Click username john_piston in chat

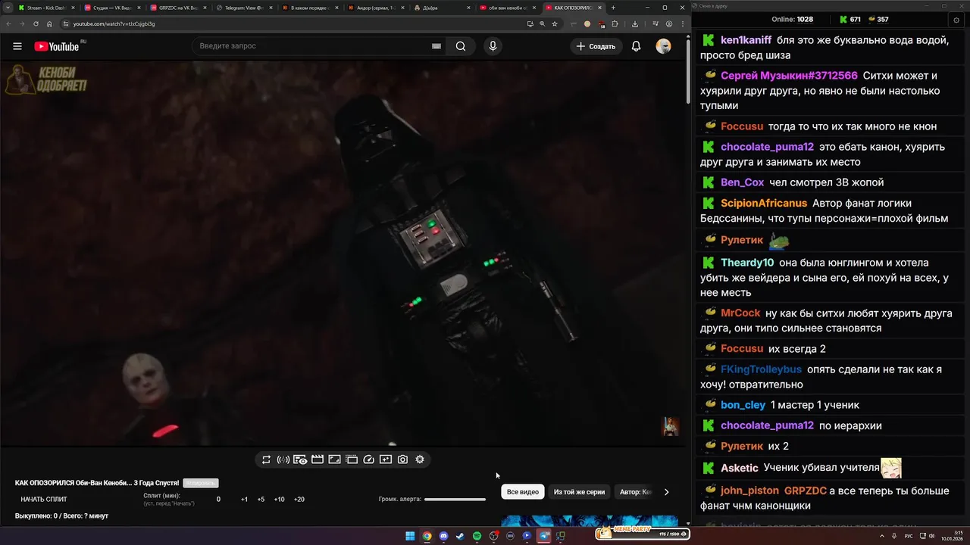pos(749,490)
